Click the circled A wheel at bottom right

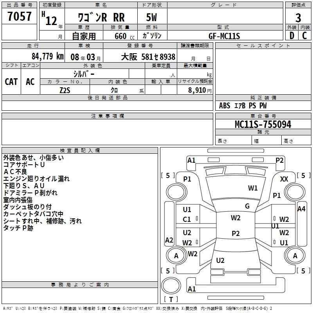click(x=295, y=255)
